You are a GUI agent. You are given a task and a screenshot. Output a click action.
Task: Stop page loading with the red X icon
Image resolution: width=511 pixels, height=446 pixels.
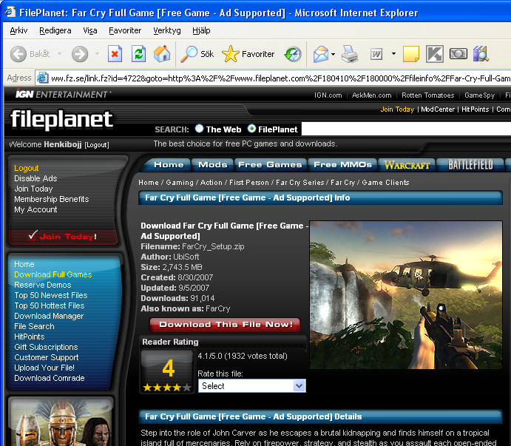(115, 54)
